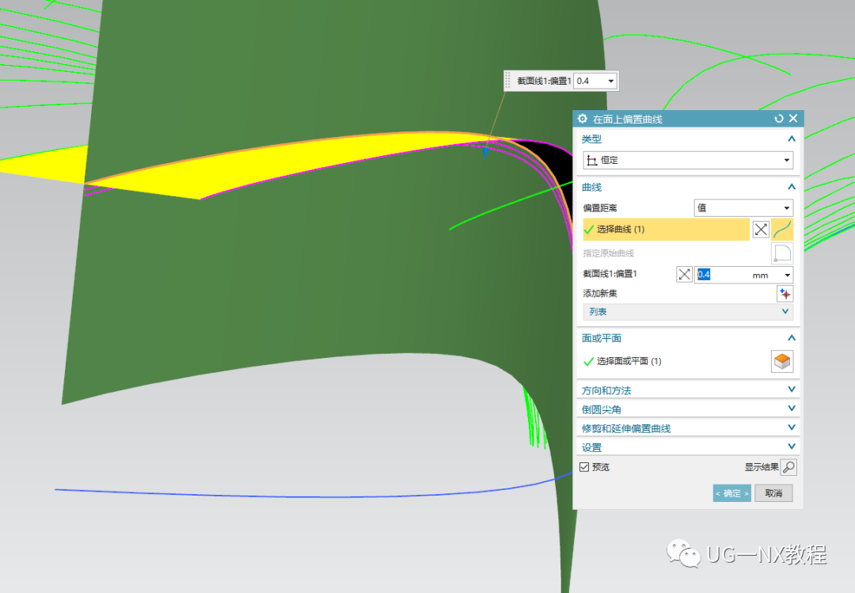Reset the offset curve dialog
The image size is (855, 593).
coord(779,119)
